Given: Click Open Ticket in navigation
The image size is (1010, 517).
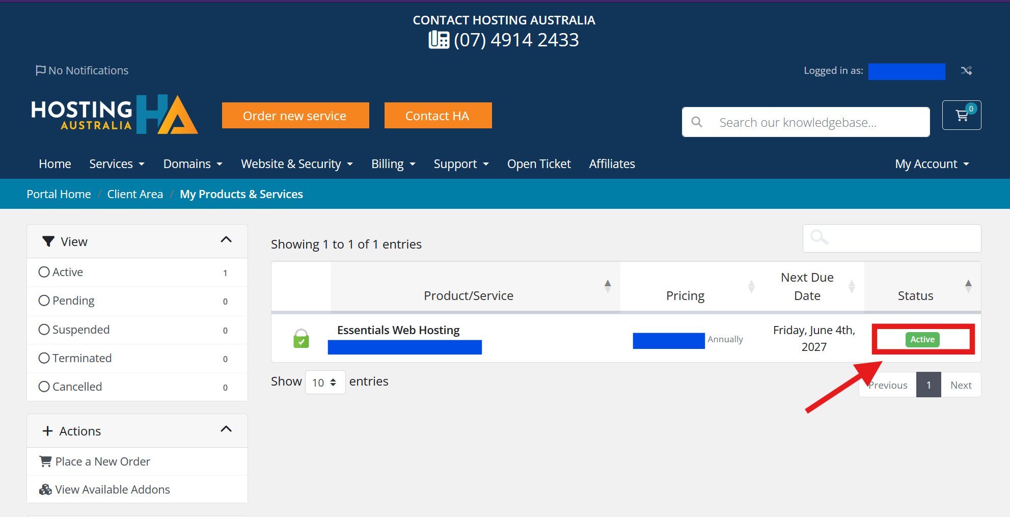Looking at the screenshot, I should (x=539, y=164).
